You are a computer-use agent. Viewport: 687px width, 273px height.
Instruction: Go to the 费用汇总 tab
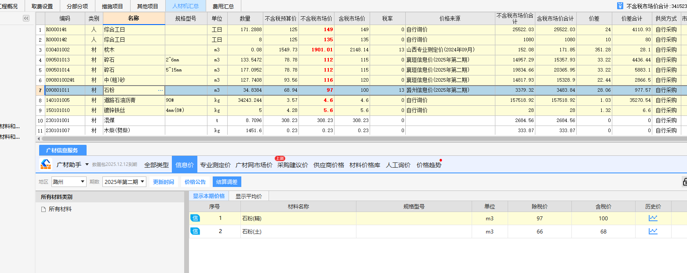pos(223,6)
